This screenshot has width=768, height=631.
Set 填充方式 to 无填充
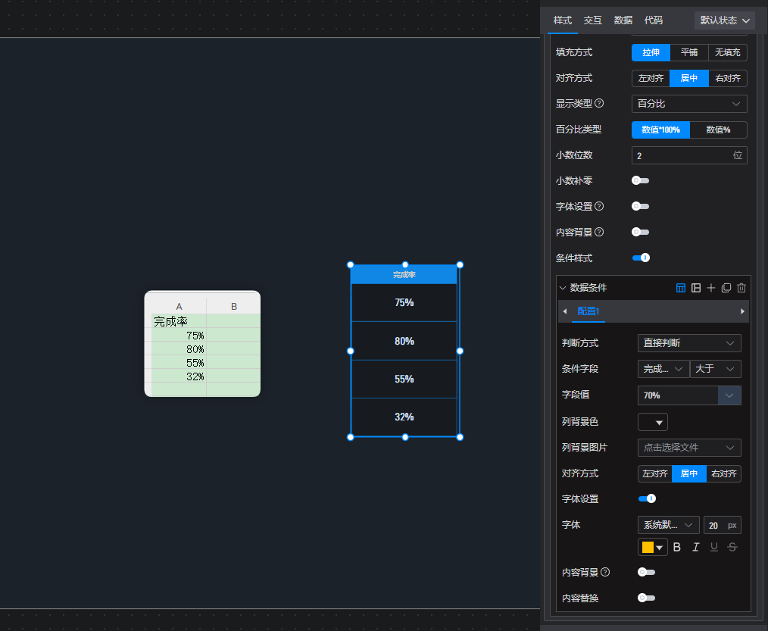728,52
